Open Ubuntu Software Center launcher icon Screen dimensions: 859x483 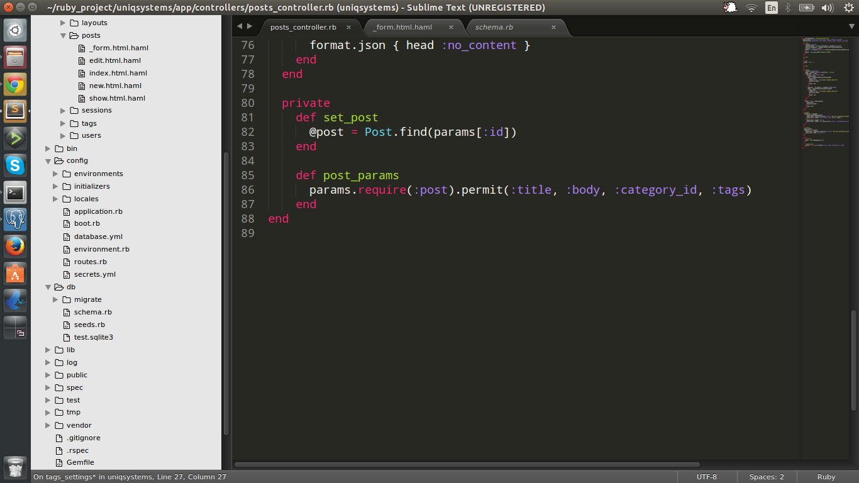pyautogui.click(x=15, y=274)
